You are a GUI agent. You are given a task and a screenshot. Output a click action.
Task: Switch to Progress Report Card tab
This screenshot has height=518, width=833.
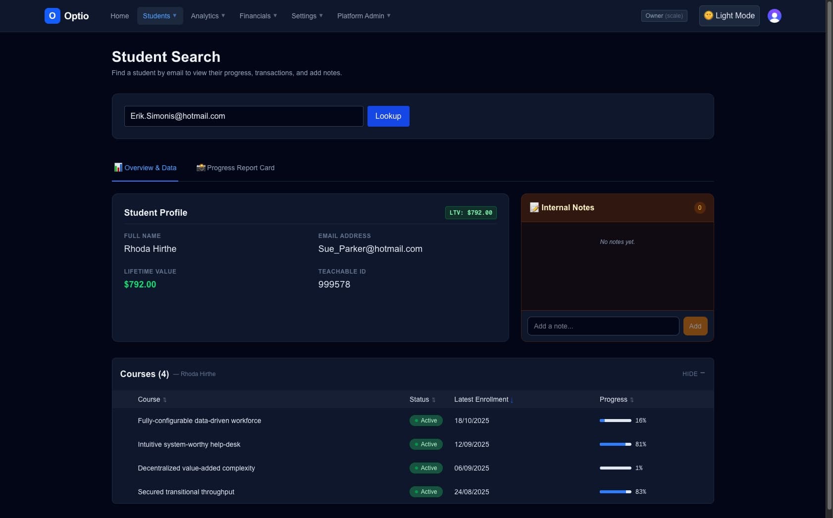coord(236,168)
